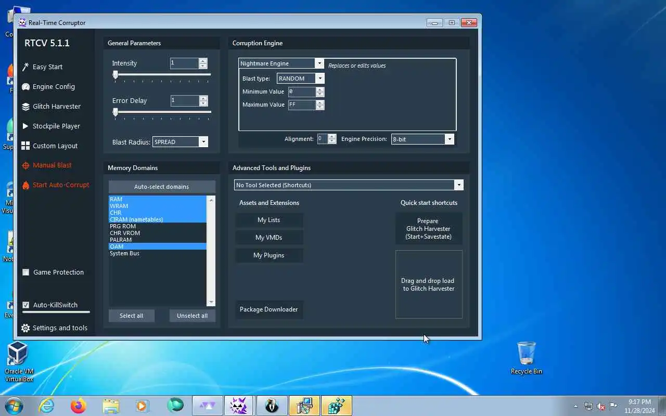This screenshot has width=666, height=416.
Task: Select PRG ROM memory domain
Action: (158, 226)
